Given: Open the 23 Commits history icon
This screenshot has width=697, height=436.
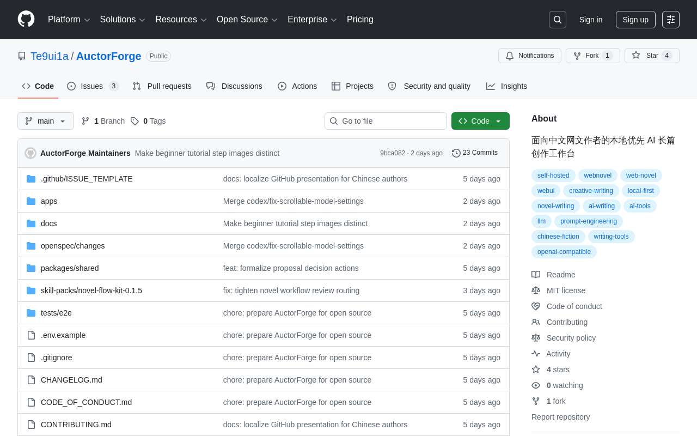Looking at the screenshot, I should pos(456,153).
